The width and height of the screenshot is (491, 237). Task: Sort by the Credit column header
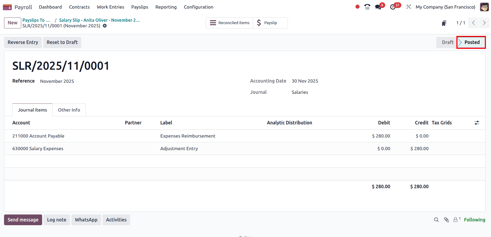(422, 123)
